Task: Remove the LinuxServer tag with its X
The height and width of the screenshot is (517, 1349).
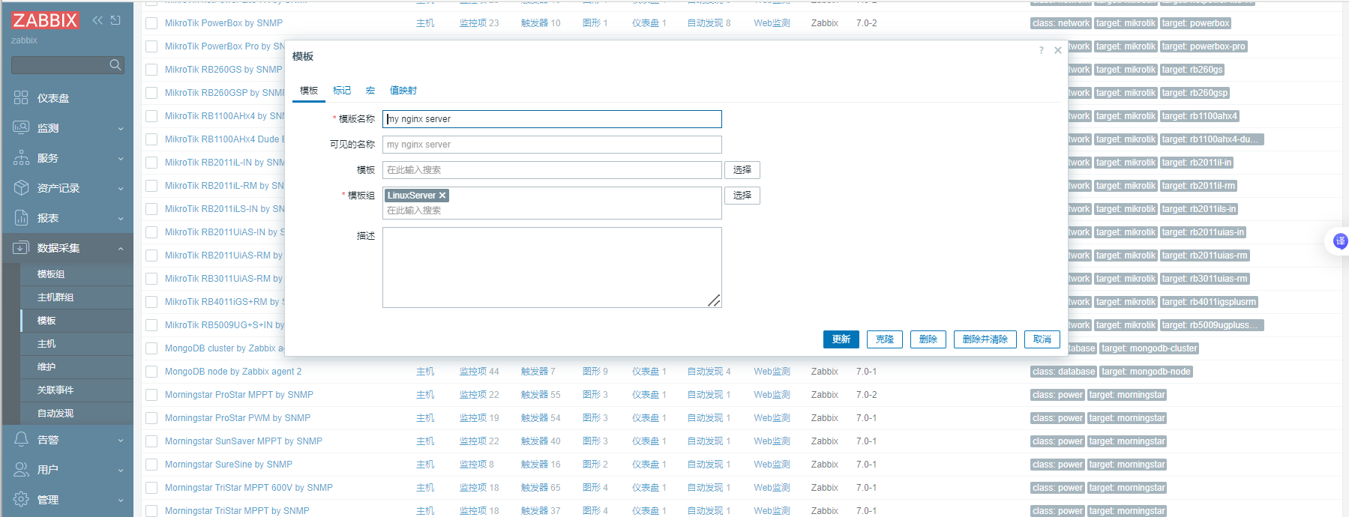Action: coord(442,196)
